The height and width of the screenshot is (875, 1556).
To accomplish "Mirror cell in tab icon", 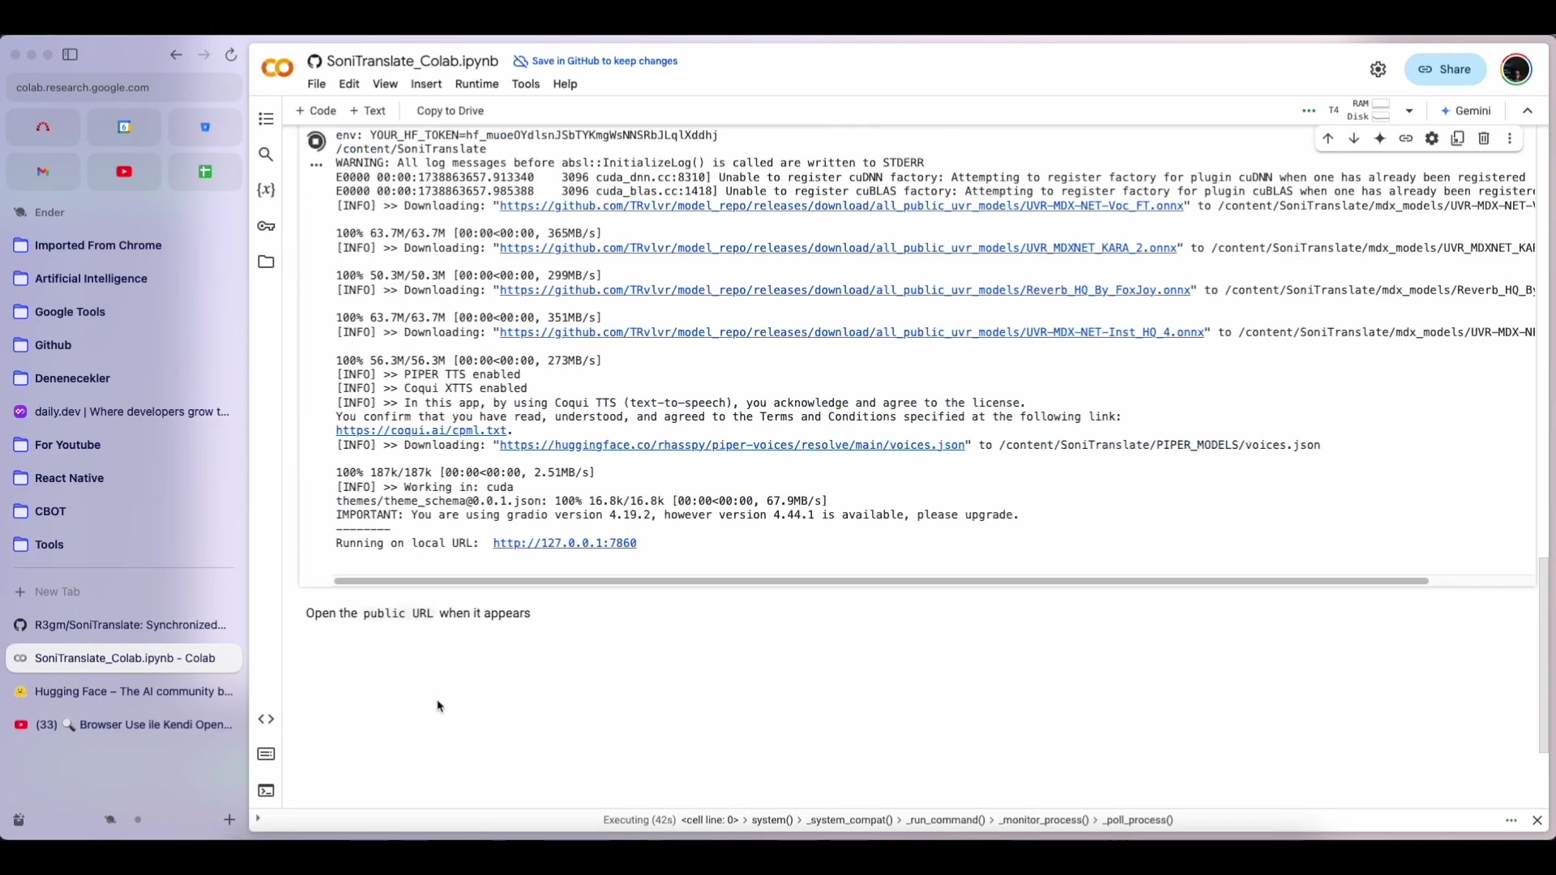I will (x=1458, y=139).
